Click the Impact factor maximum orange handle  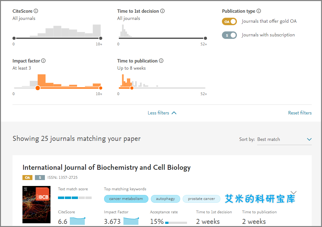coord(101,88)
